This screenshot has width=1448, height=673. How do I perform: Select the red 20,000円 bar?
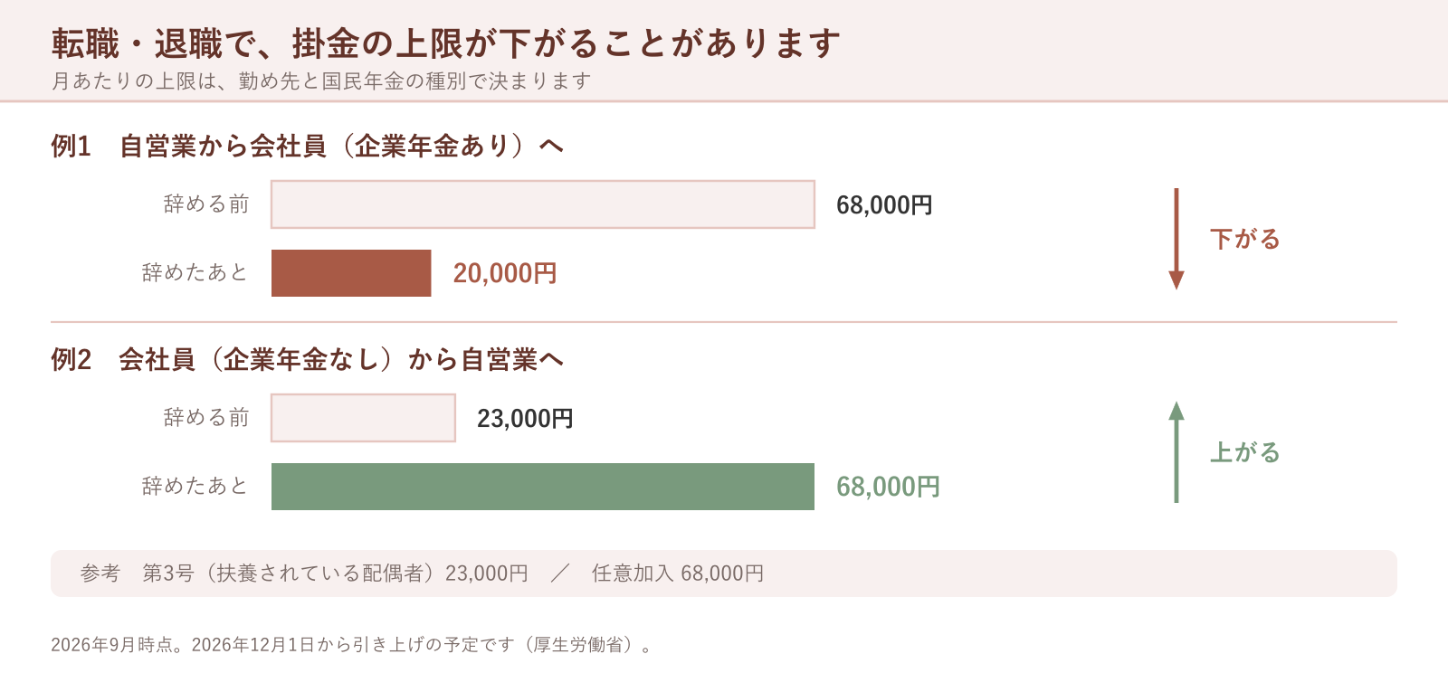351,273
